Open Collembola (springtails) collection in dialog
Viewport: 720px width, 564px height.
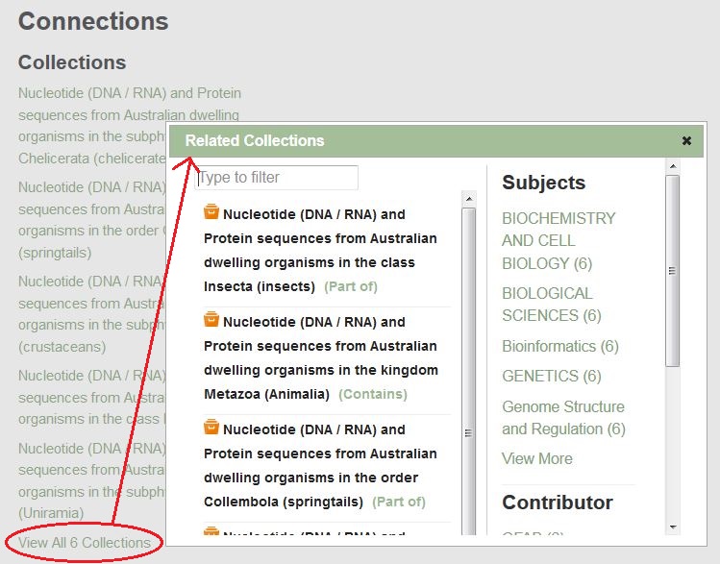point(319,465)
